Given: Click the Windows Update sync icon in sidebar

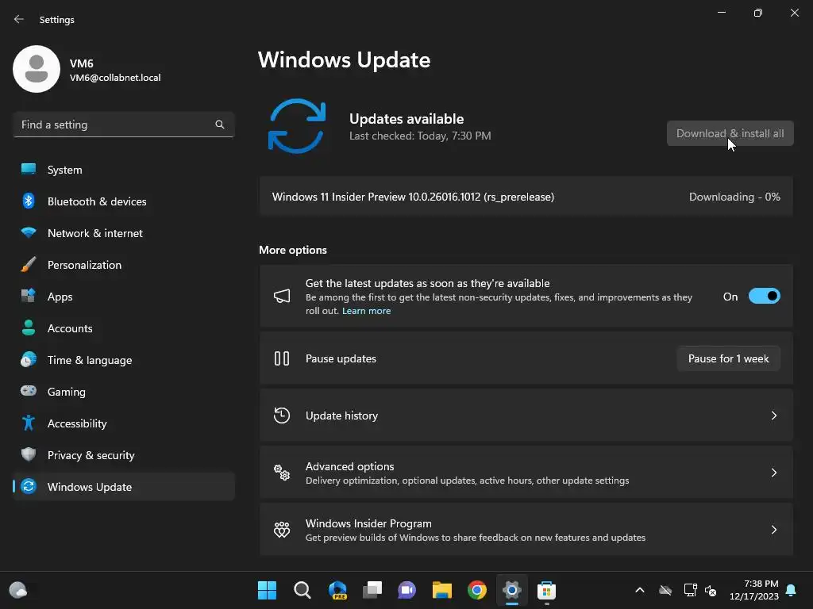Looking at the screenshot, I should (29, 486).
